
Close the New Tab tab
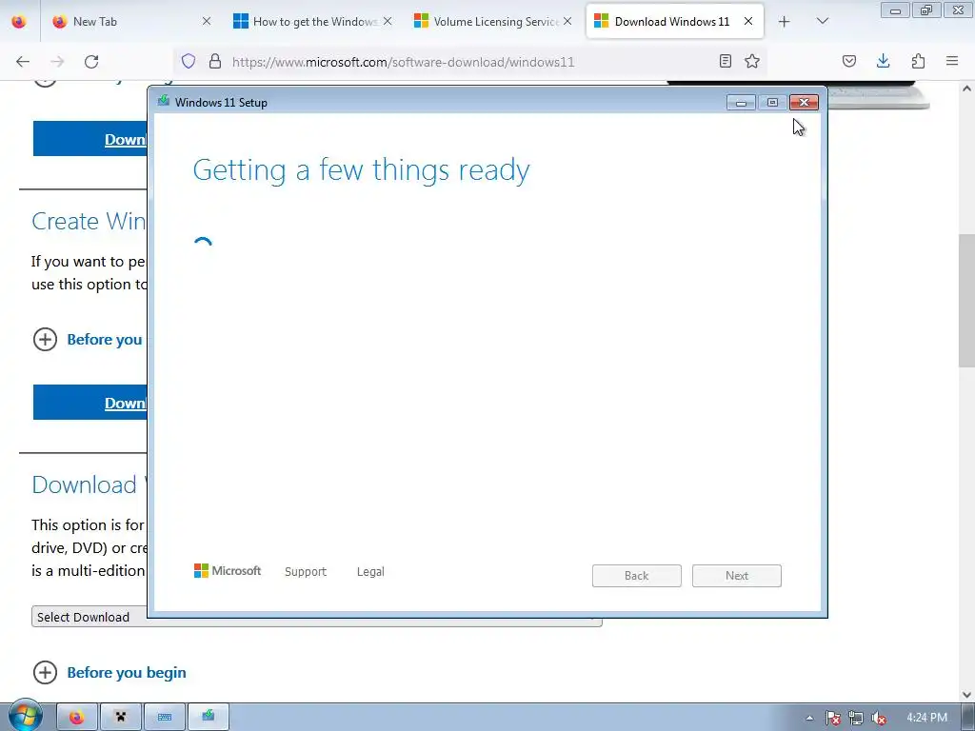point(207,21)
